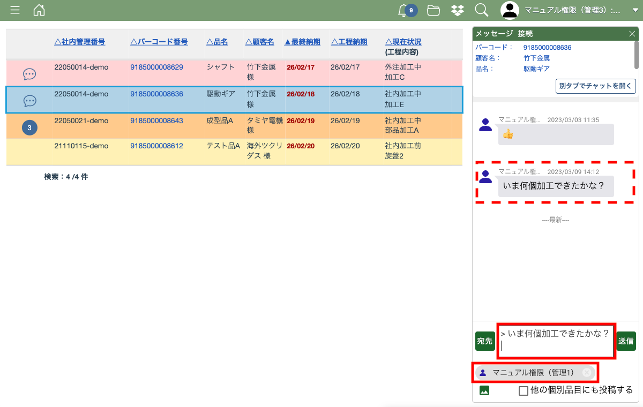
Task: Open barcode link 9185000008643
Action: click(156, 121)
